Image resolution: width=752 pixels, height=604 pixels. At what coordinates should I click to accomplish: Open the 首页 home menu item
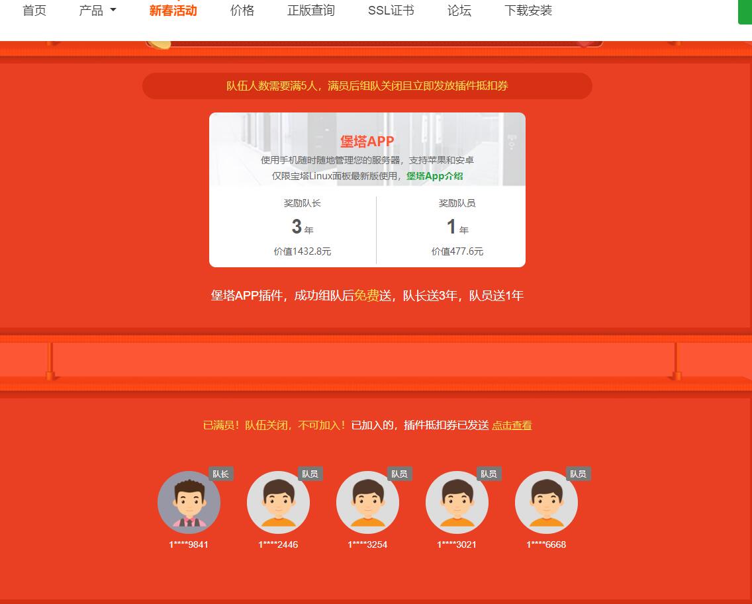34,11
